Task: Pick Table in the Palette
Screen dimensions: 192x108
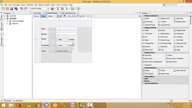Action: (177, 50)
